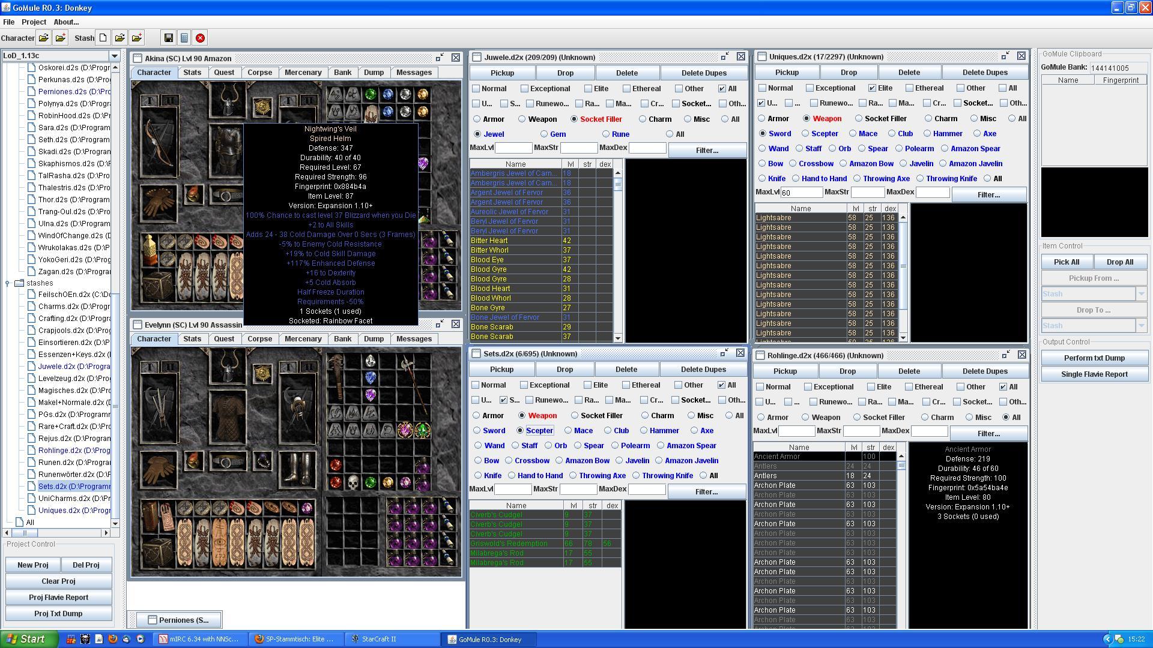Click MaxLvl field showing 60 in Uniques.d2x
The height and width of the screenshot is (648, 1153).
pos(800,192)
